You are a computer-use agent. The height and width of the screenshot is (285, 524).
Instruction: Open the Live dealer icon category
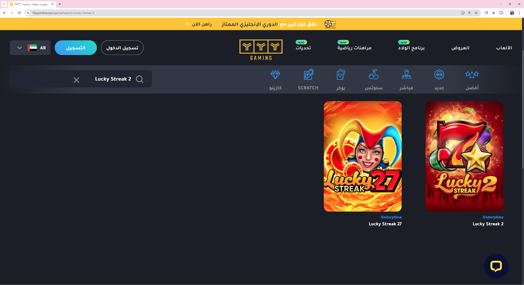406,75
